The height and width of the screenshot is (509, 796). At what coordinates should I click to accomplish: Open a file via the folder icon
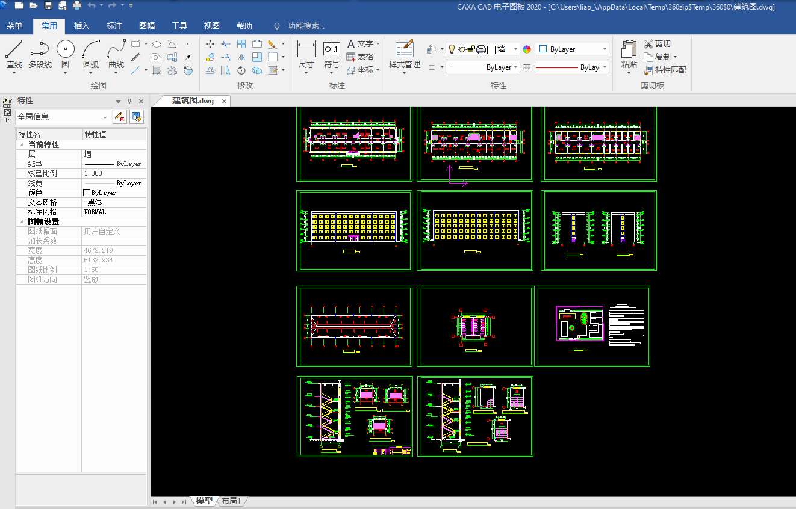tap(33, 6)
